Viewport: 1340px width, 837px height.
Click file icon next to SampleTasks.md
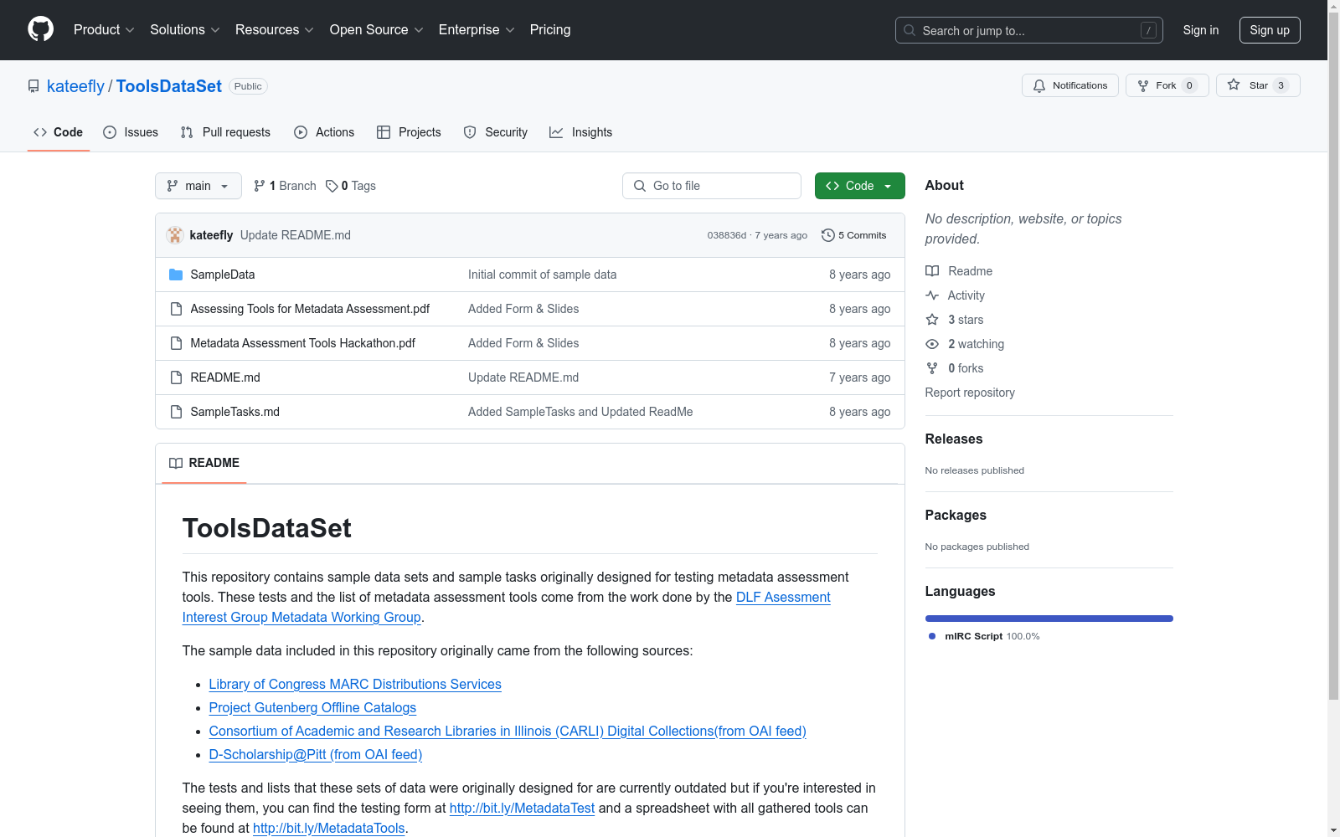[176, 412]
